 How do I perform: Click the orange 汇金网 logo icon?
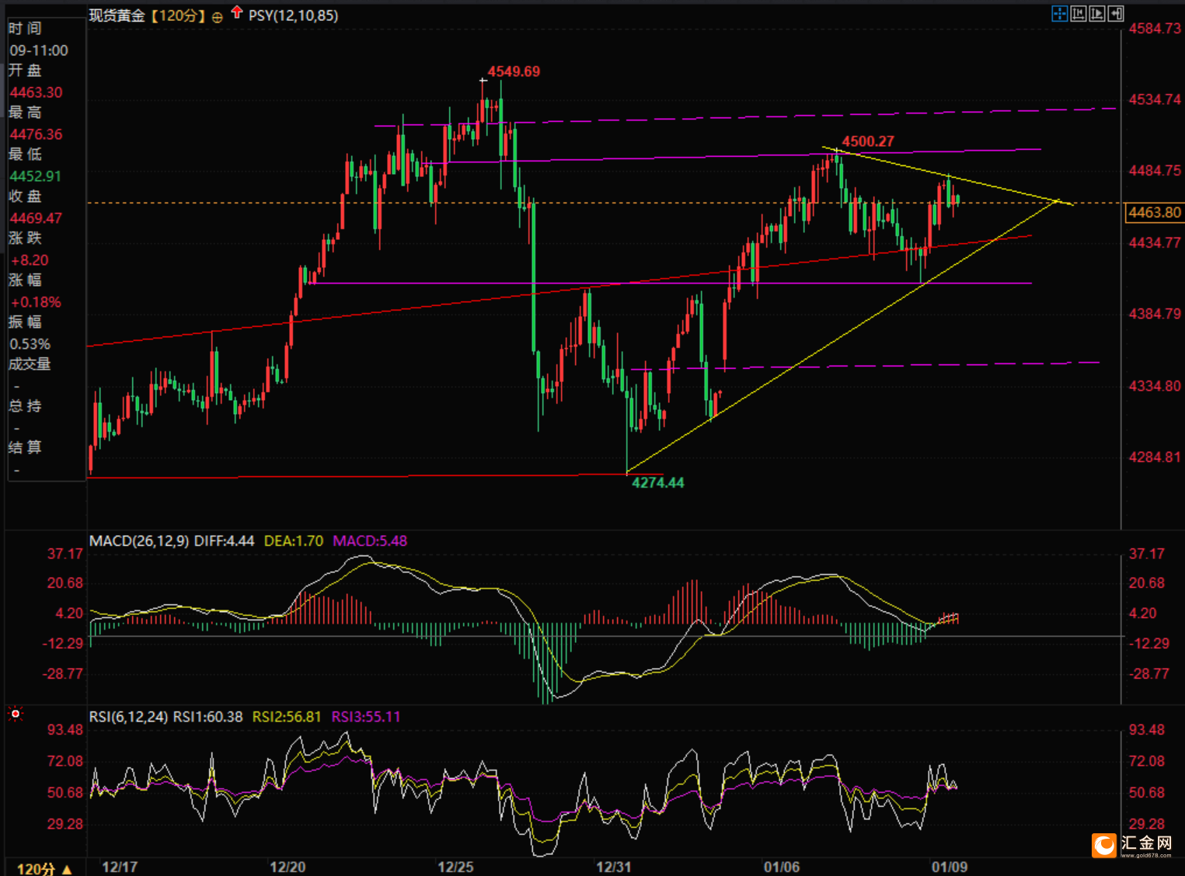point(1103,845)
